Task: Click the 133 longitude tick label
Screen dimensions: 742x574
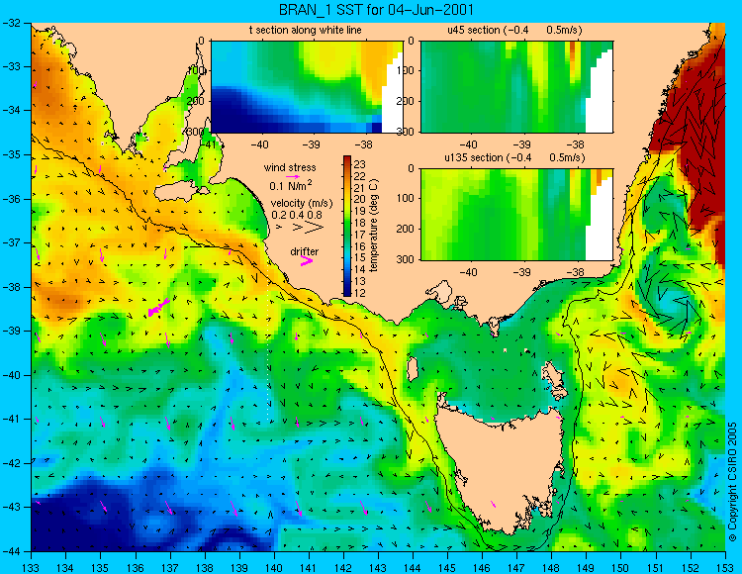Action: point(31,568)
